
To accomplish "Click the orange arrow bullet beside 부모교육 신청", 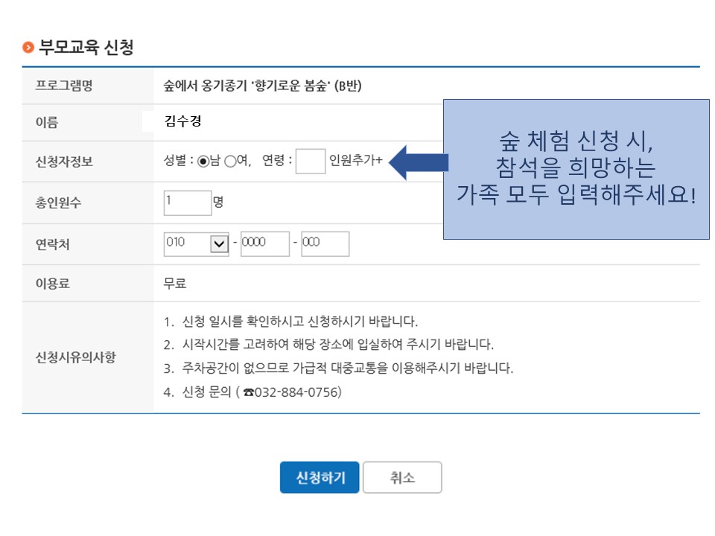I will tap(28, 47).
